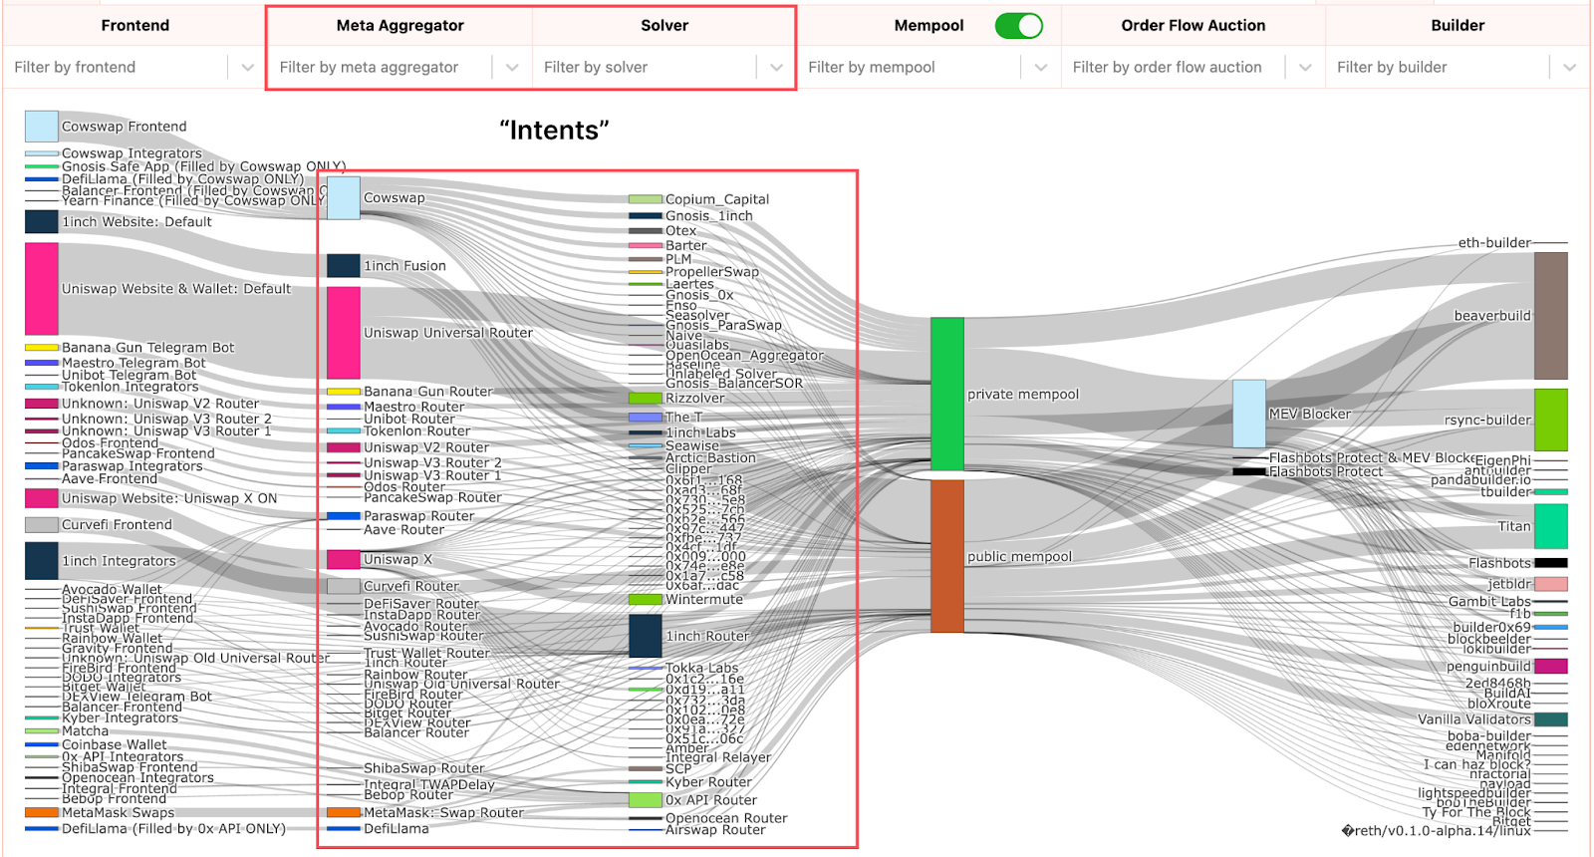Viewport: 1594px width, 857px height.
Task: Click the green Rizzolver node
Action: click(646, 398)
